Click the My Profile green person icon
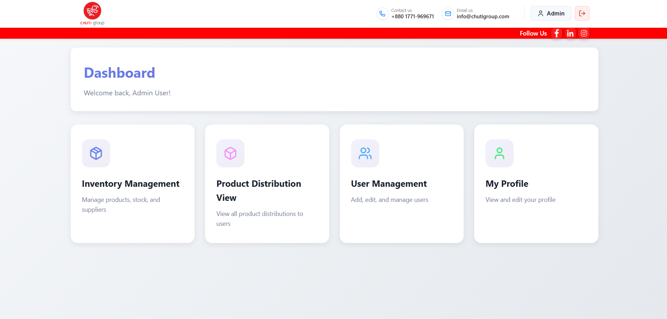The width and height of the screenshot is (667, 319). 500,153
